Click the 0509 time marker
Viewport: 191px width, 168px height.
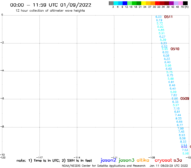coord(185,98)
